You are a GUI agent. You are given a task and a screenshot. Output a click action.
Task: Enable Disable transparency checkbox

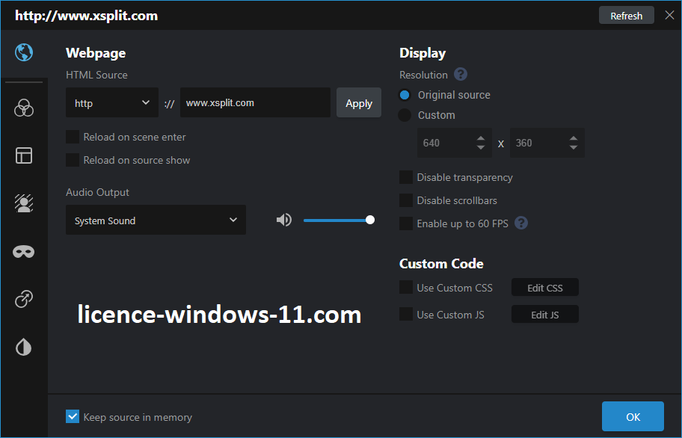[x=406, y=177]
